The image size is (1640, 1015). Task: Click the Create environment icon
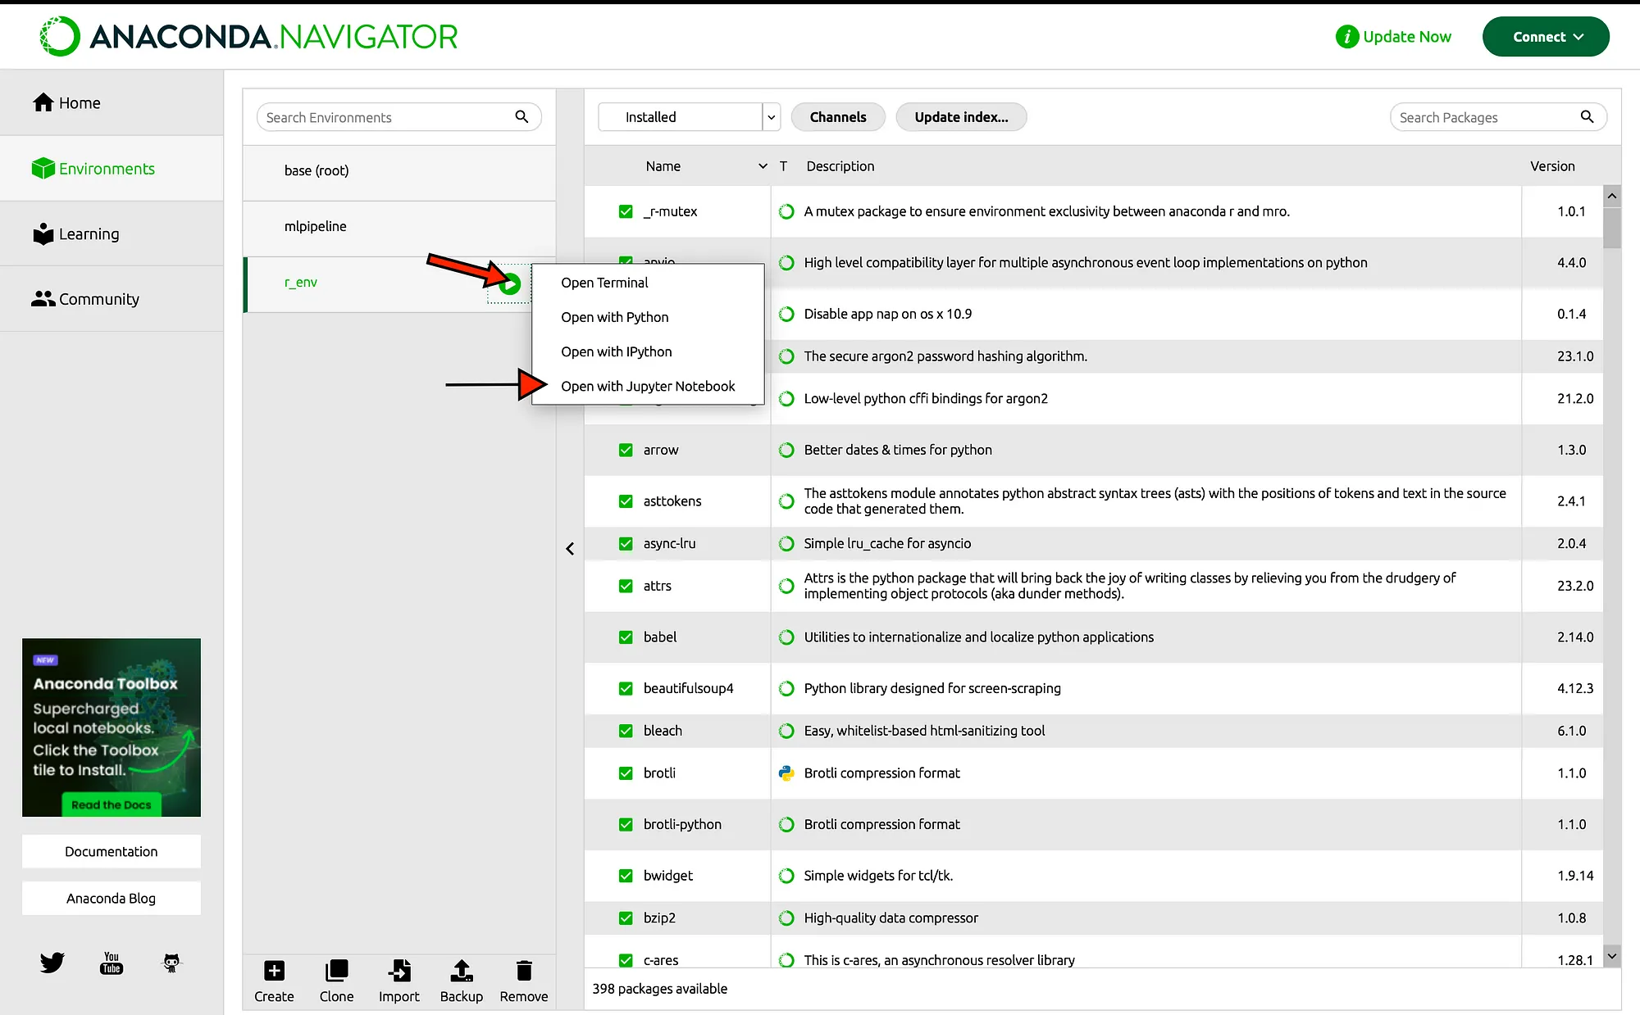tap(274, 972)
